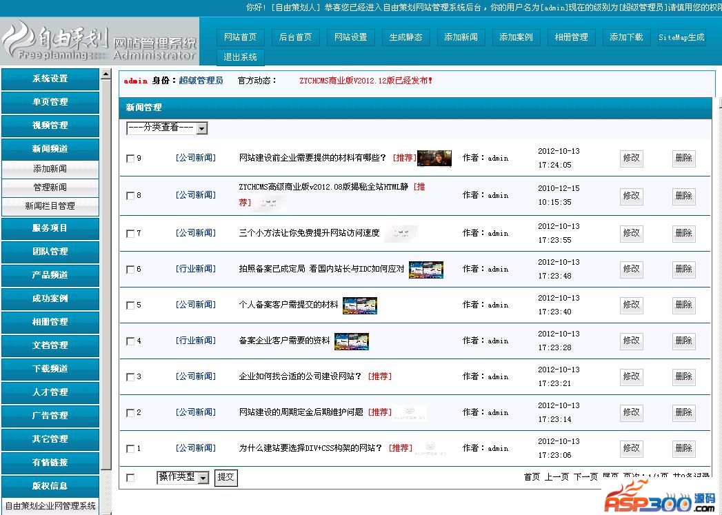Click the sidebar scroll-up arrow
Image resolution: width=722 pixels, height=515 pixels.
(106, 74)
